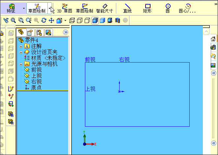Switch to the ConfigurationManager tab
The image size is (218, 155).
(40, 33)
